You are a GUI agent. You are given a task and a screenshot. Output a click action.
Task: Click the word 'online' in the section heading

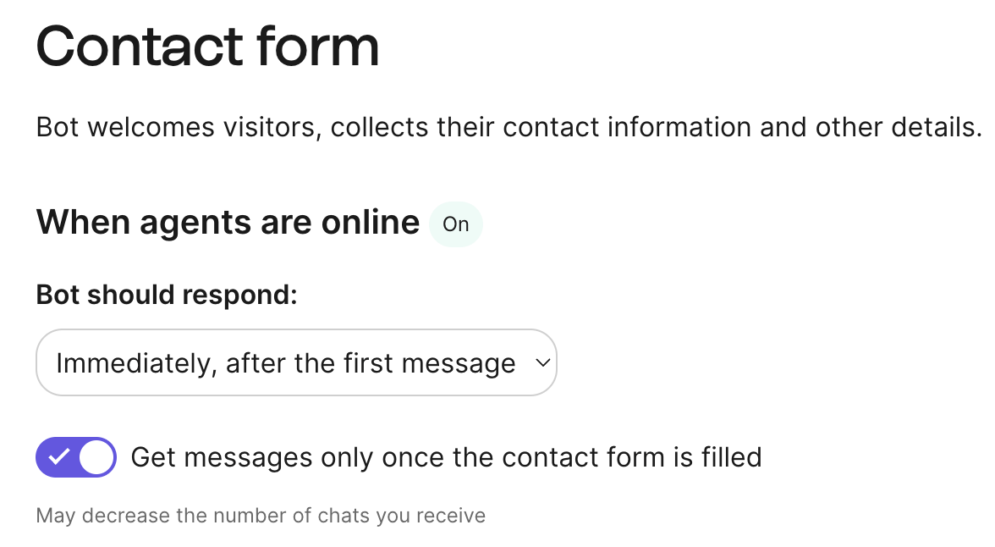coord(371,223)
